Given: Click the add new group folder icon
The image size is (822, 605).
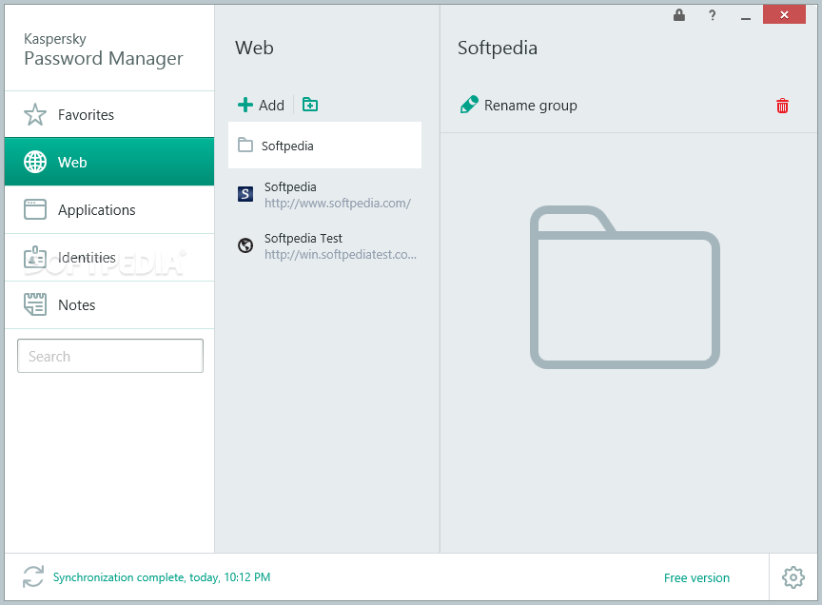Looking at the screenshot, I should click(x=310, y=105).
